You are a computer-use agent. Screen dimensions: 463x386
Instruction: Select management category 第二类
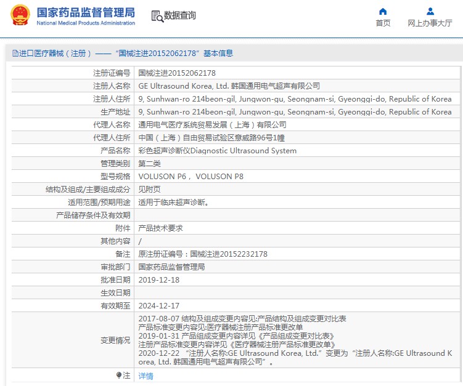[149, 164]
